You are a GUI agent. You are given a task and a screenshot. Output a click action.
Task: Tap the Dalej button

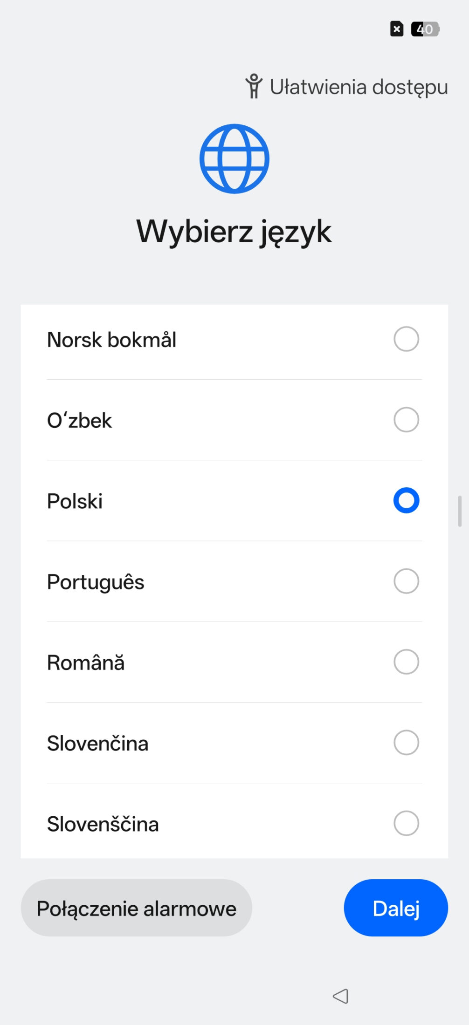click(x=396, y=908)
